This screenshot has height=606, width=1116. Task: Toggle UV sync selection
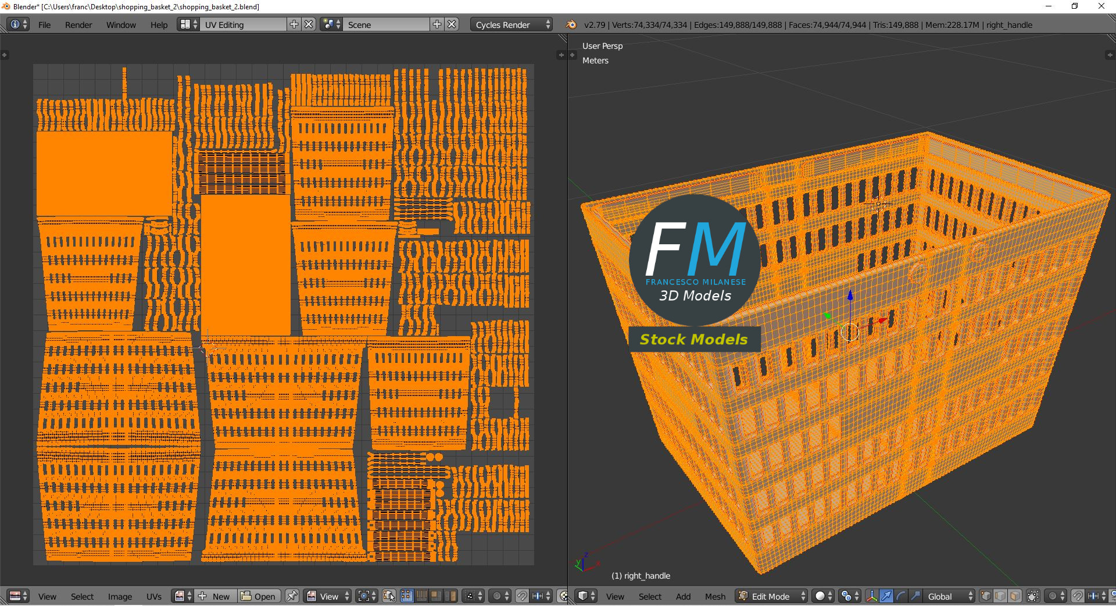(x=389, y=596)
